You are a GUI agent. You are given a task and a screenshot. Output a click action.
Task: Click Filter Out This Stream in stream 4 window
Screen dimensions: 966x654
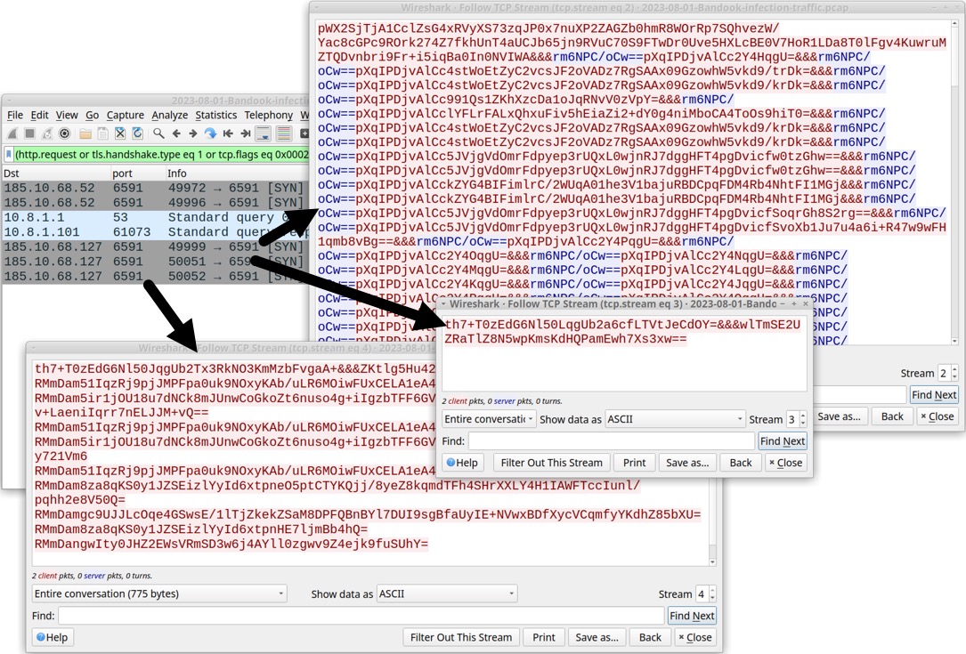[x=461, y=637]
